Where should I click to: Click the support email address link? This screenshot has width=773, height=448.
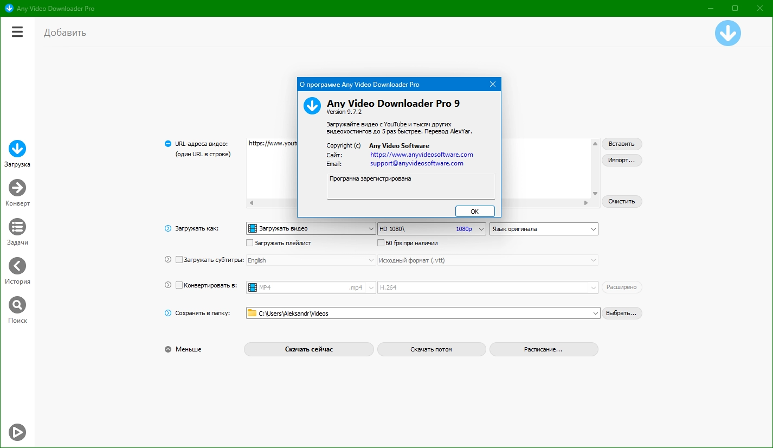point(417,163)
